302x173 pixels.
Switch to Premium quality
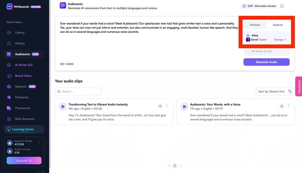[255, 25]
